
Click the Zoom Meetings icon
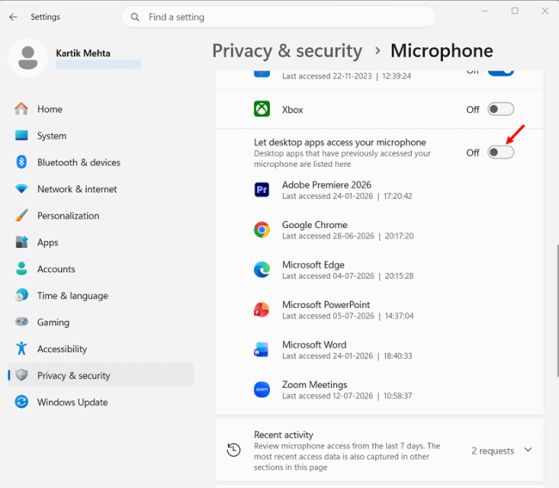click(x=261, y=390)
